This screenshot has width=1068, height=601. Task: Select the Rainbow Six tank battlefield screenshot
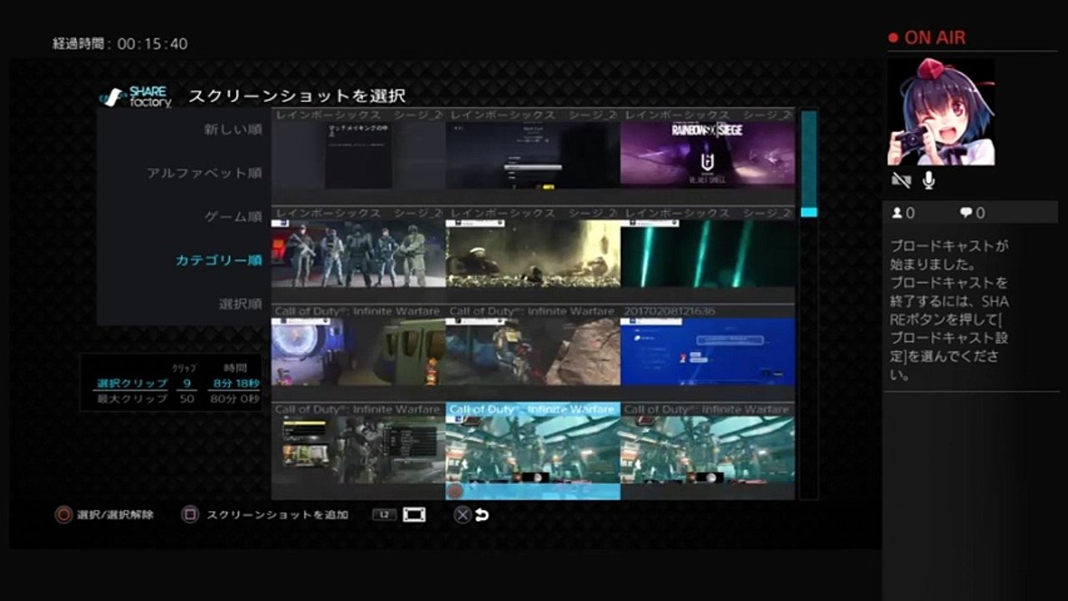tap(533, 254)
